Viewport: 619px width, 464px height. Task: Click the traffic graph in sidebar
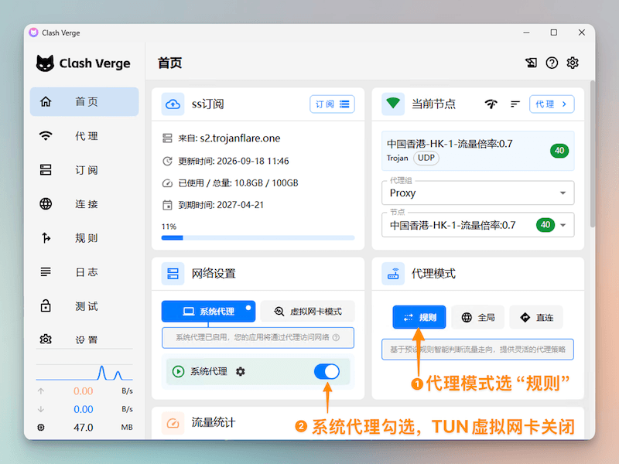(x=84, y=372)
